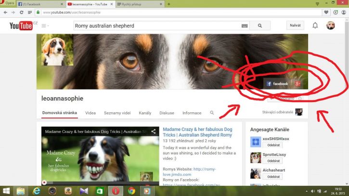Go back with the browser back arrow
The width and height of the screenshot is (349, 196).
coord(5,13)
